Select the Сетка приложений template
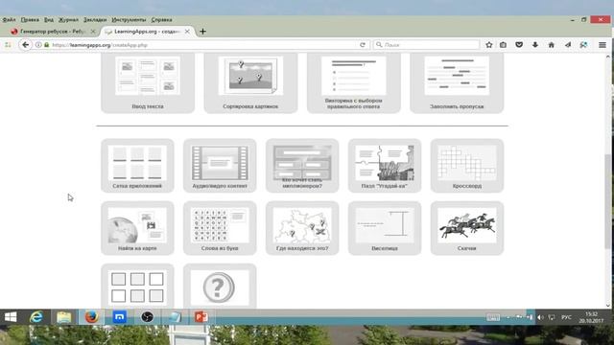The height and width of the screenshot is (345, 614). coord(137,166)
